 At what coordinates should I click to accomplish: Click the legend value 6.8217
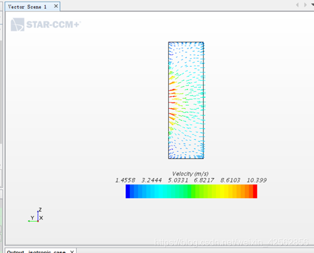coord(204,181)
